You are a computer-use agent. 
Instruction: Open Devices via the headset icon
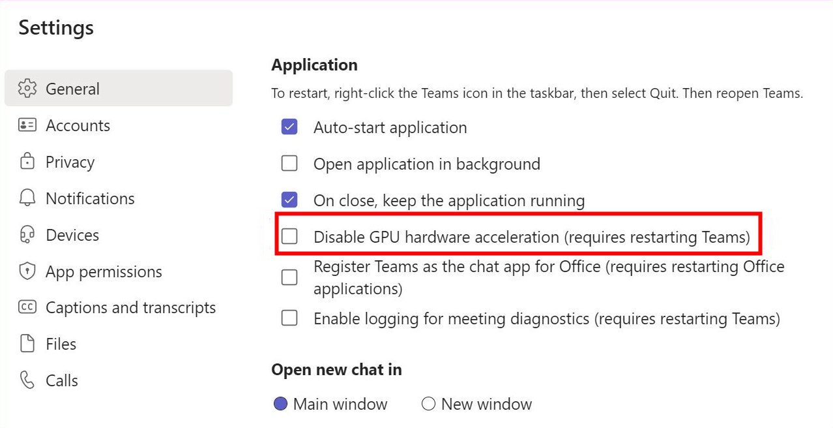pyautogui.click(x=27, y=235)
